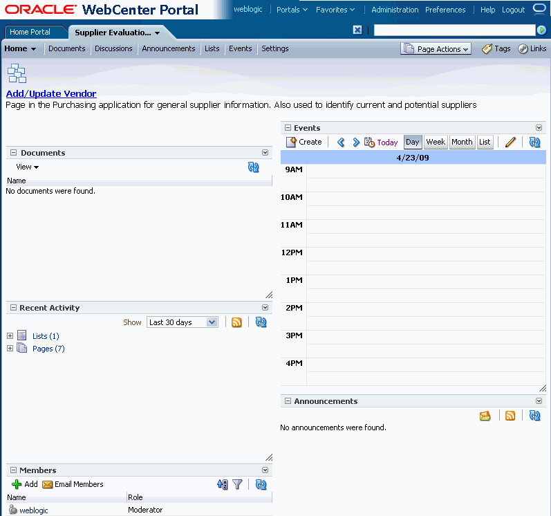This screenshot has height=516, width=551.
Task: Open the Add/Update Vendor link
Action: 51,93
